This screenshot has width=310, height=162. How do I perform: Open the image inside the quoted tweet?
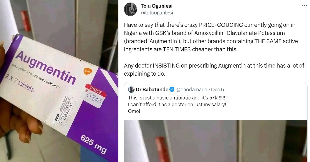click(x=216, y=141)
